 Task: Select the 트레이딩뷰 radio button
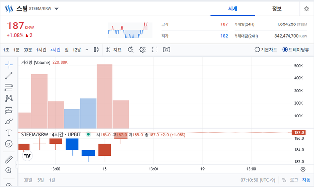click(285, 50)
